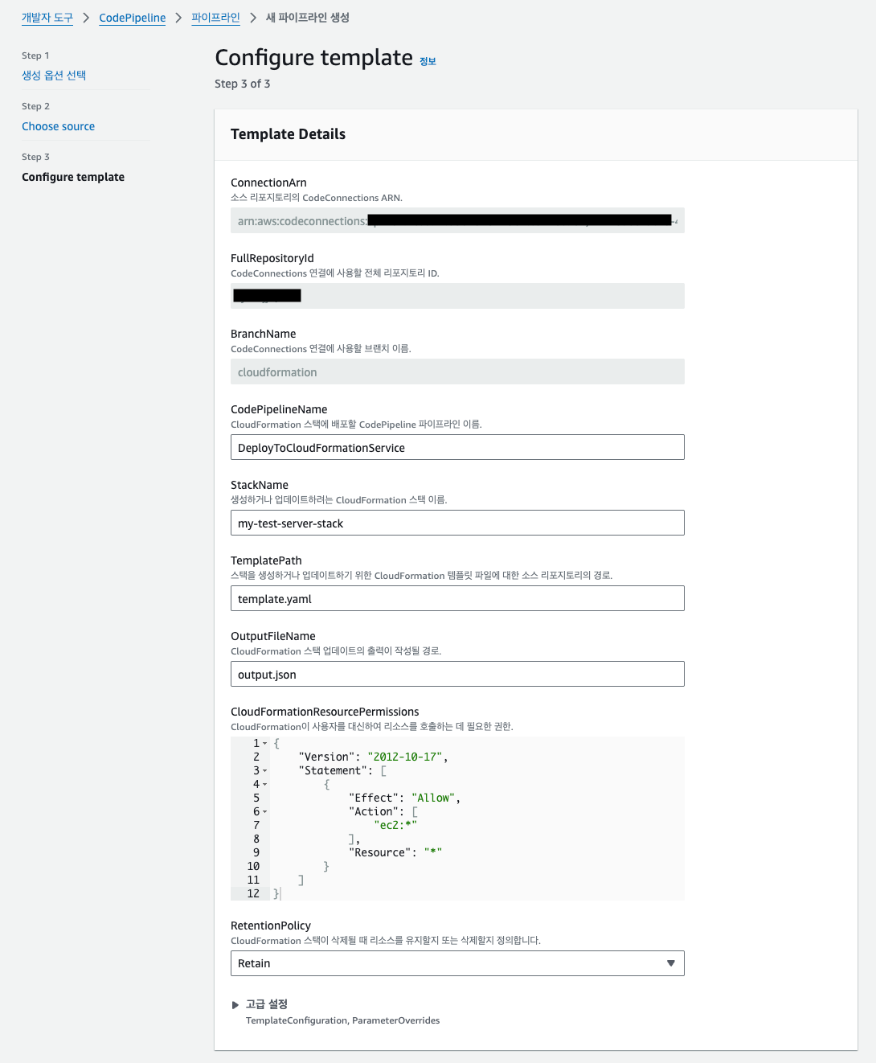
Task: Return to Step 2 Choose source
Action: click(x=58, y=126)
